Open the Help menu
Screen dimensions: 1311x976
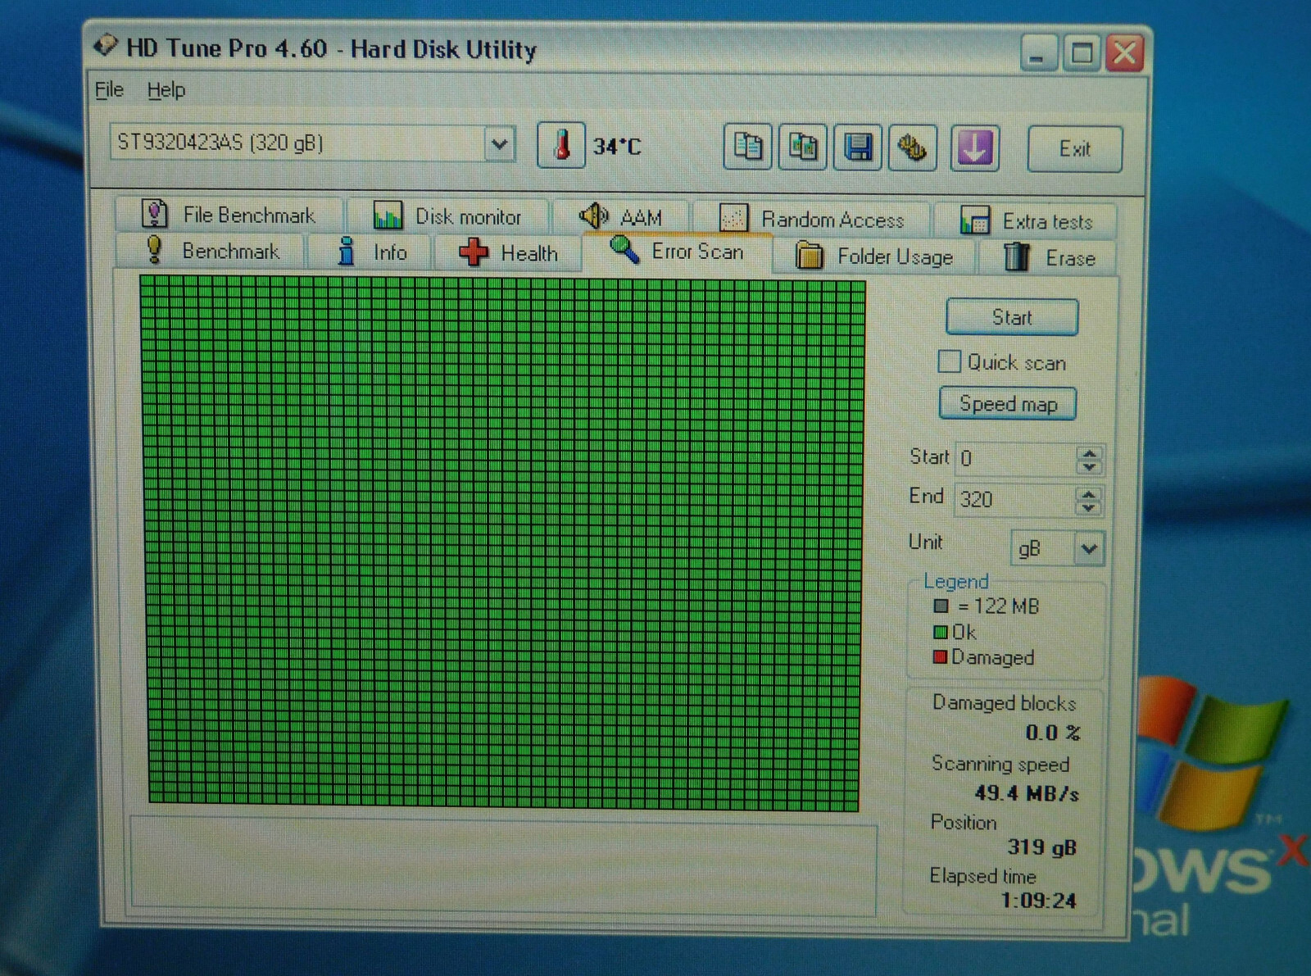tap(166, 90)
